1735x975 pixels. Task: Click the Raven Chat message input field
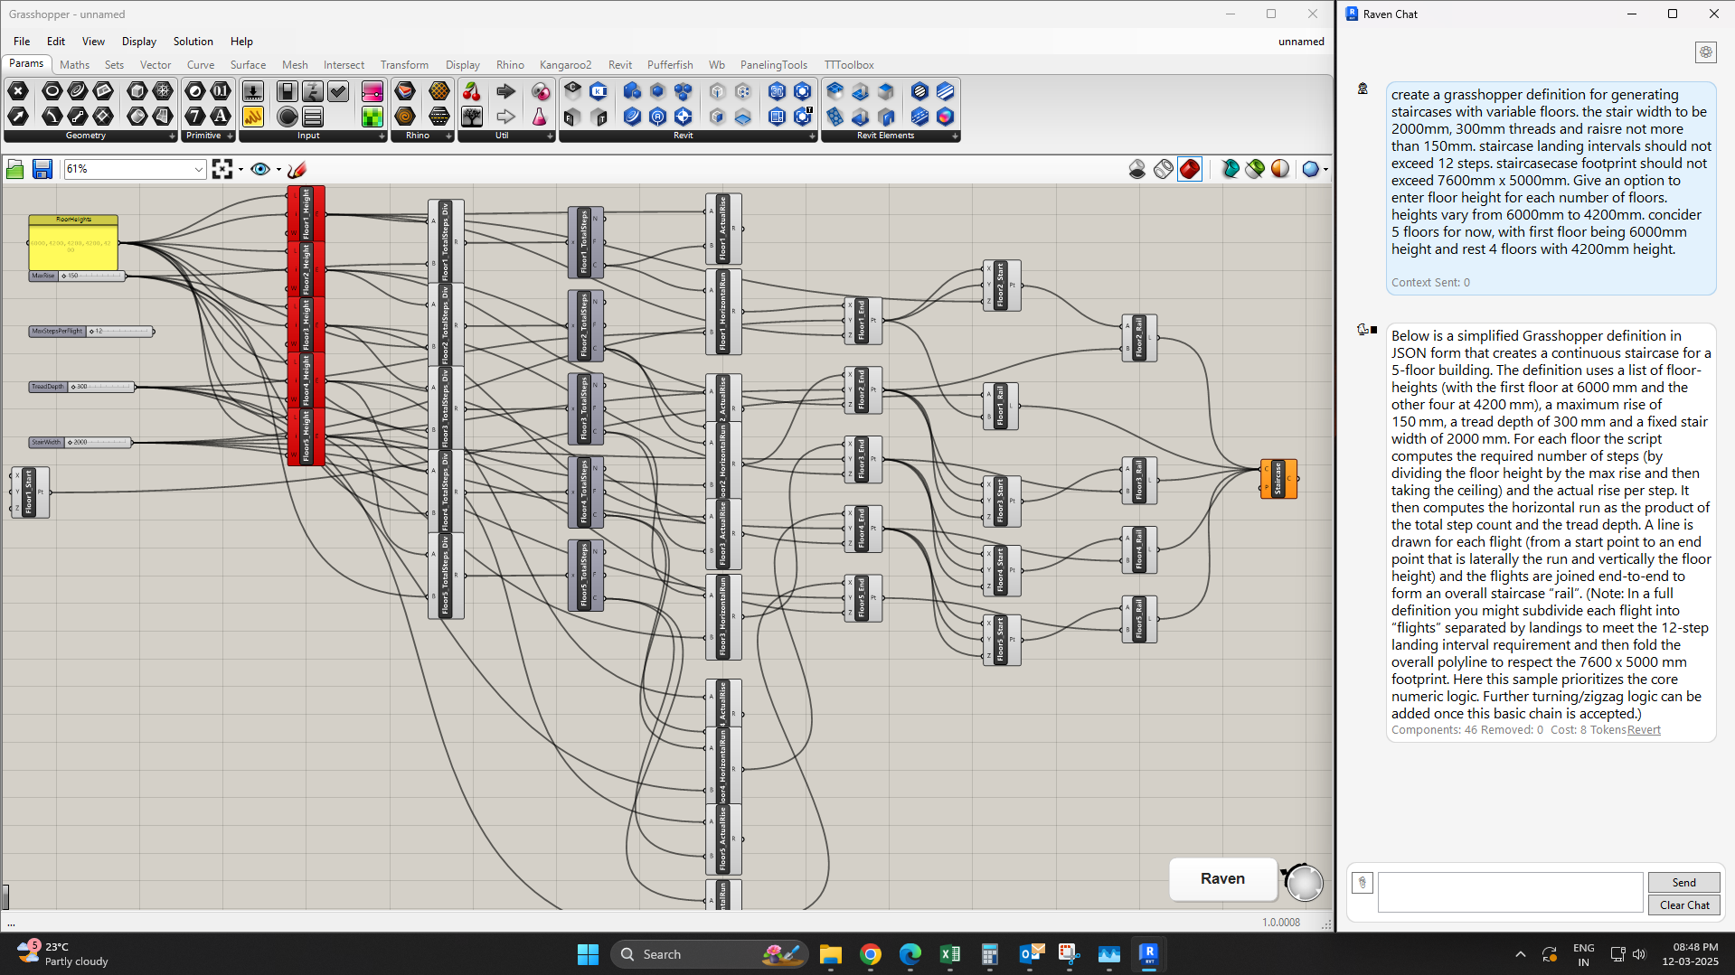coord(1510,892)
